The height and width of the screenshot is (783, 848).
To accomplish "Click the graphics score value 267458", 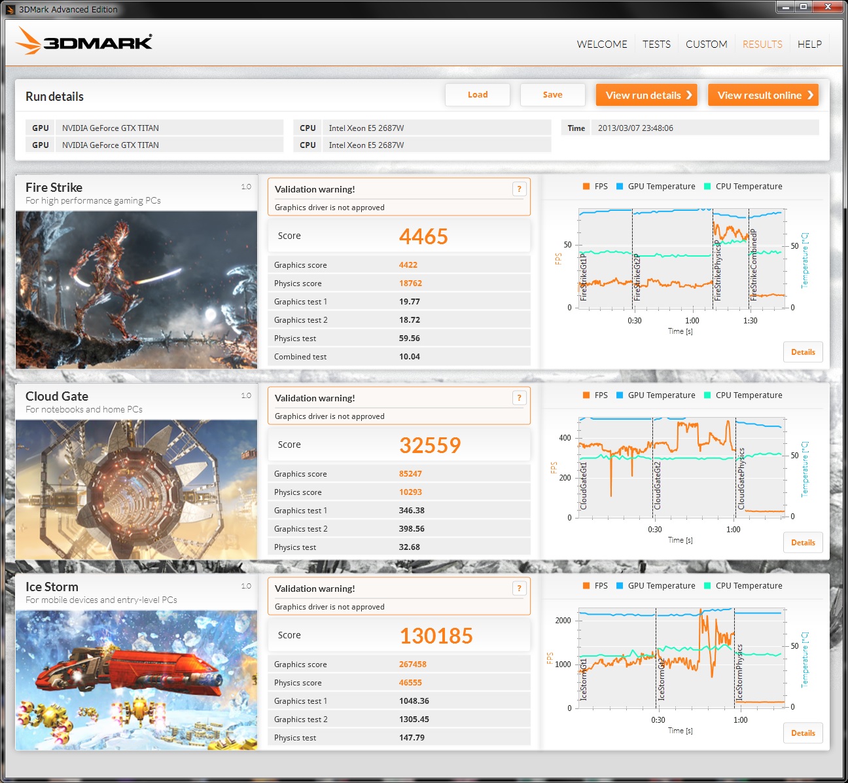I will 413,665.
